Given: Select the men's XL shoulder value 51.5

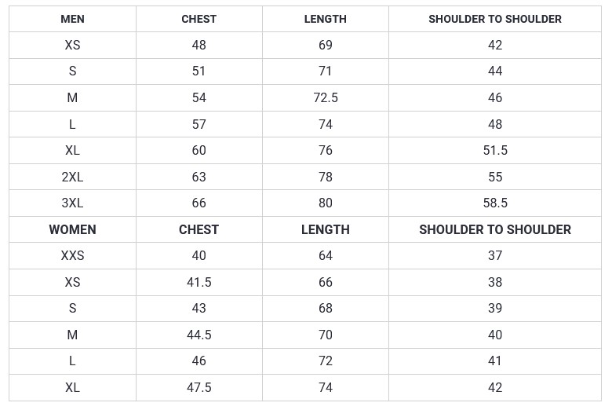Looking at the screenshot, I should pyautogui.click(x=495, y=150).
